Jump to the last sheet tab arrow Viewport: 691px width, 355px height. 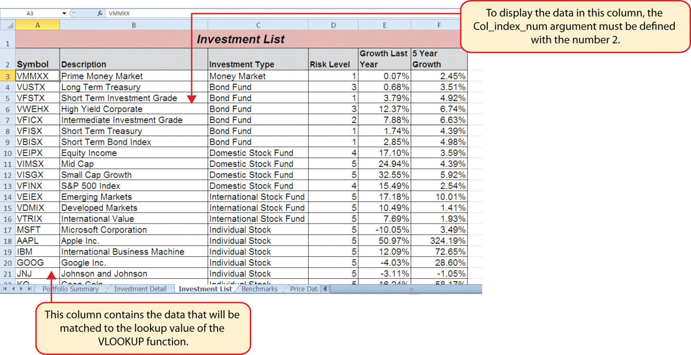click(x=30, y=289)
